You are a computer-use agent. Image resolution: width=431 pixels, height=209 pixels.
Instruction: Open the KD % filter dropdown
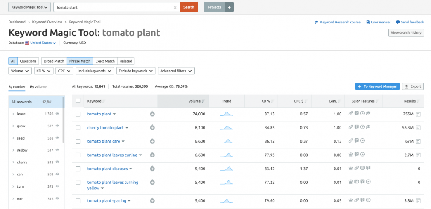point(44,71)
